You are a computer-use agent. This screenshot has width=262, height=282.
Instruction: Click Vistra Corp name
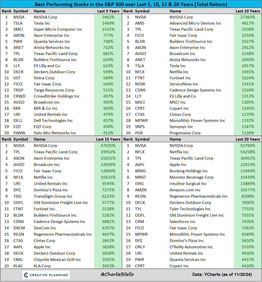point(44,78)
